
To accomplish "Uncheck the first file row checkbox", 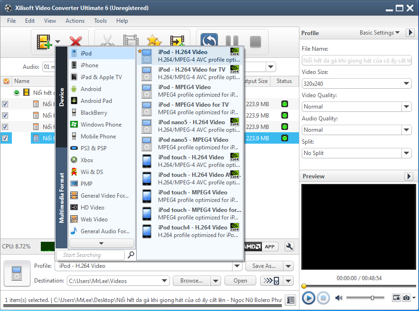I will pyautogui.click(x=5, y=104).
